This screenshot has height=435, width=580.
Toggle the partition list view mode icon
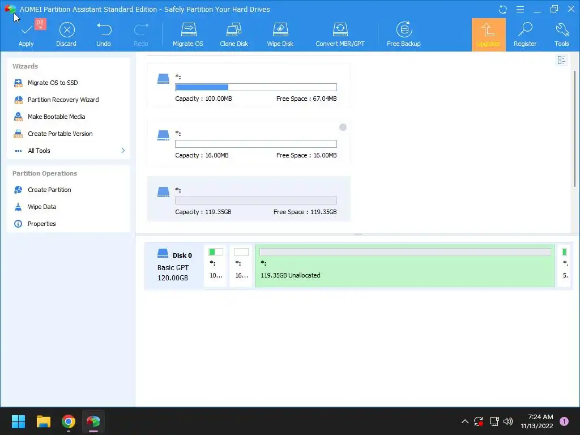[561, 60]
